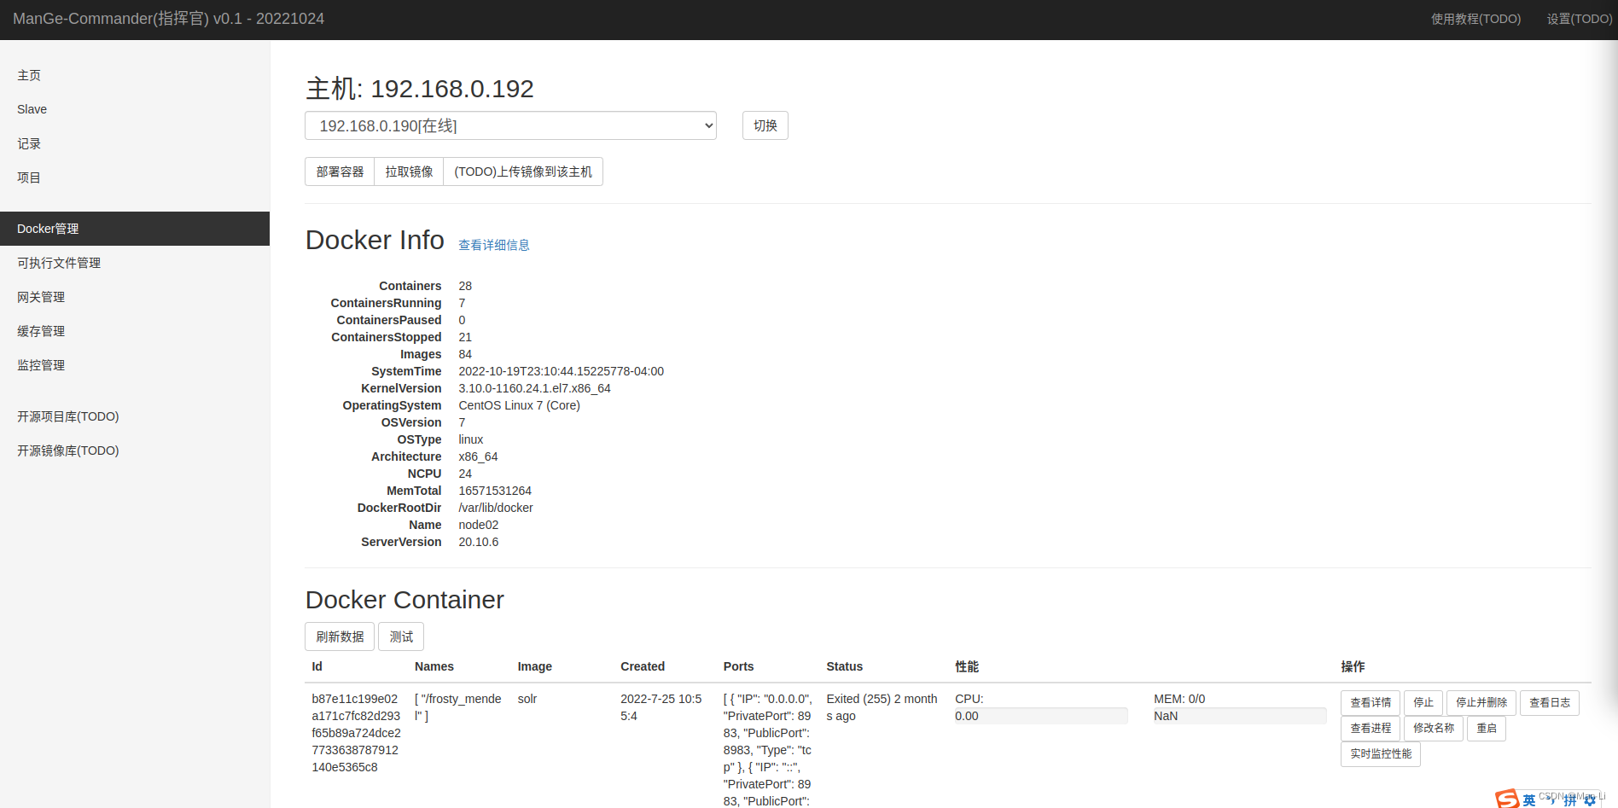Click 重启 to restart the container
This screenshot has width=1618, height=808.
coord(1486,728)
